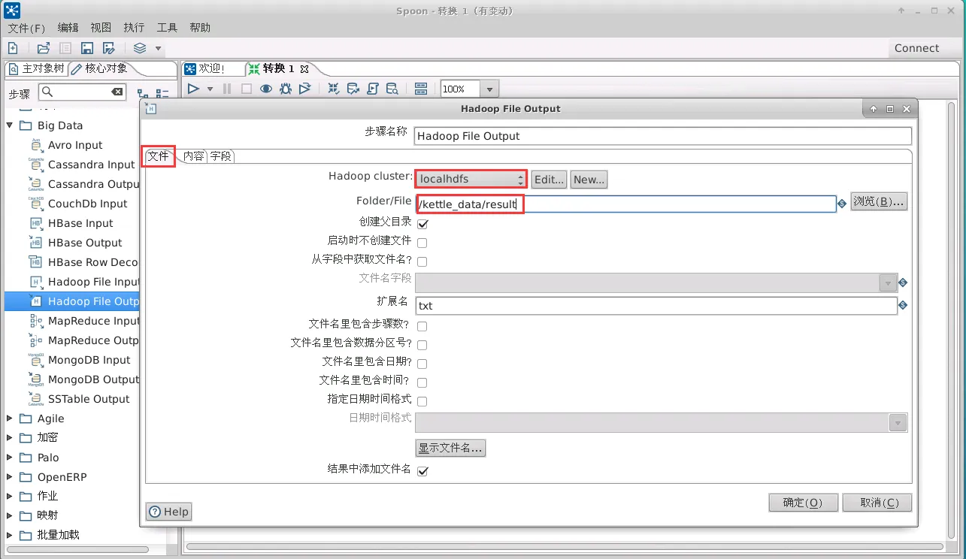Save the transformation with the floppy icon
The image size is (966, 559).
tap(87, 48)
